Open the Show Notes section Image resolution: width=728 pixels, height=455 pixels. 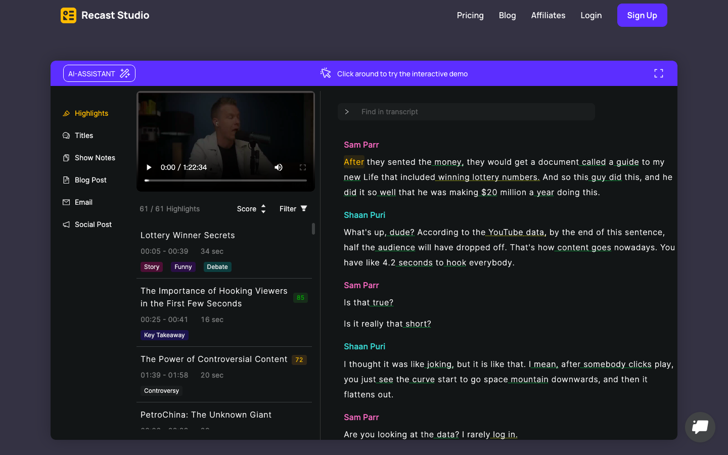pyautogui.click(x=95, y=158)
